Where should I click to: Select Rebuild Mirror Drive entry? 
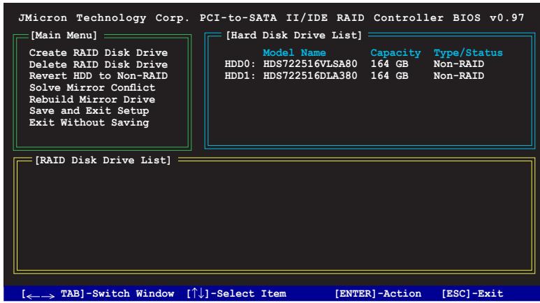click(92, 100)
